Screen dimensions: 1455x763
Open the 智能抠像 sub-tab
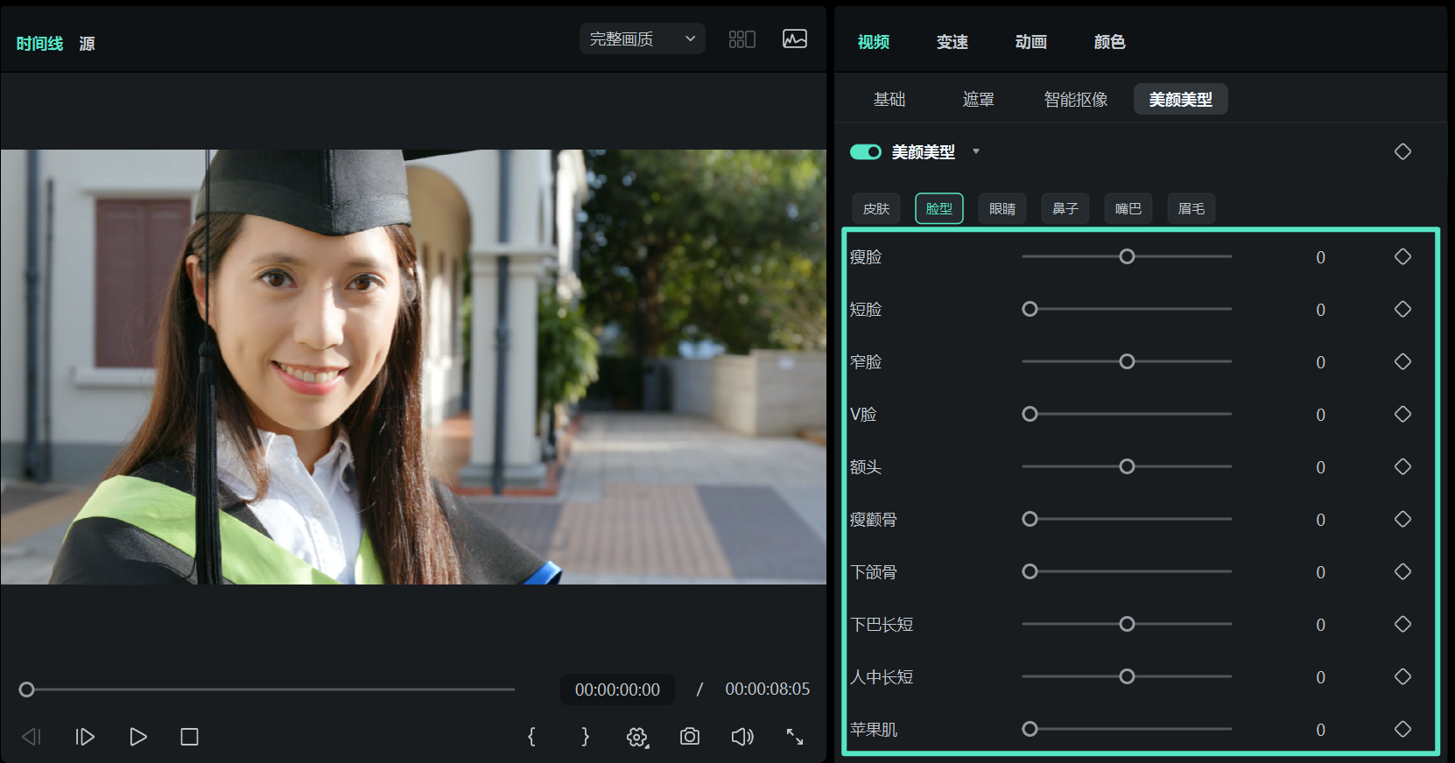click(1075, 100)
